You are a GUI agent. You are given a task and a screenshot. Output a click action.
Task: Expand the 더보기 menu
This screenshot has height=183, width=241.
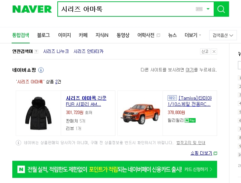(193, 35)
